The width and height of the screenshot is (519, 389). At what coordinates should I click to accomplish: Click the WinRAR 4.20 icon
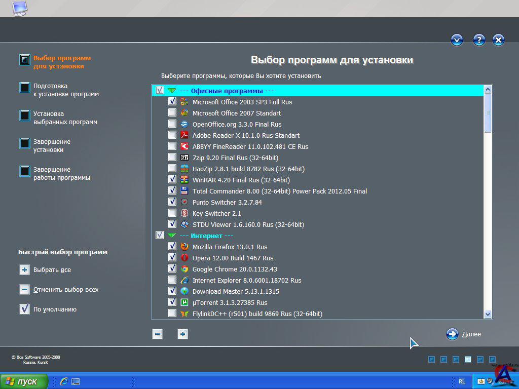point(184,180)
